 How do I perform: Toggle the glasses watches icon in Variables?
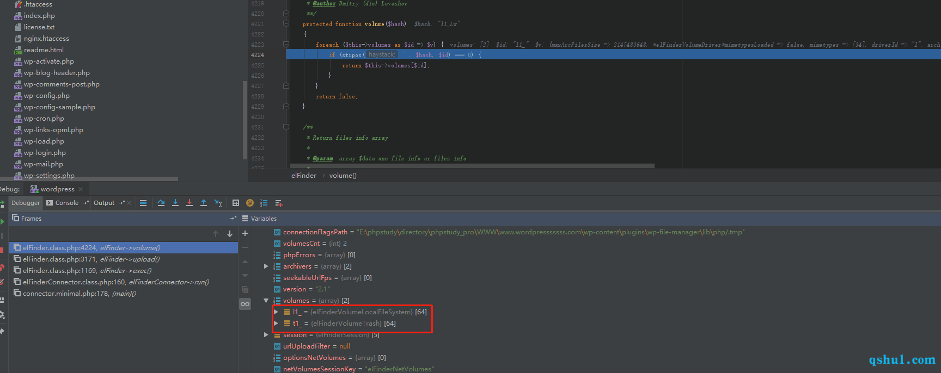tap(245, 304)
